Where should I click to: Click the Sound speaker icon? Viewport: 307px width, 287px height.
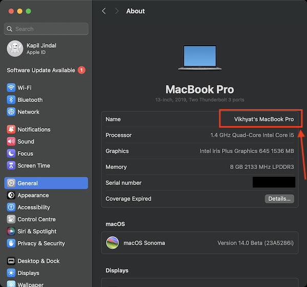click(x=11, y=141)
